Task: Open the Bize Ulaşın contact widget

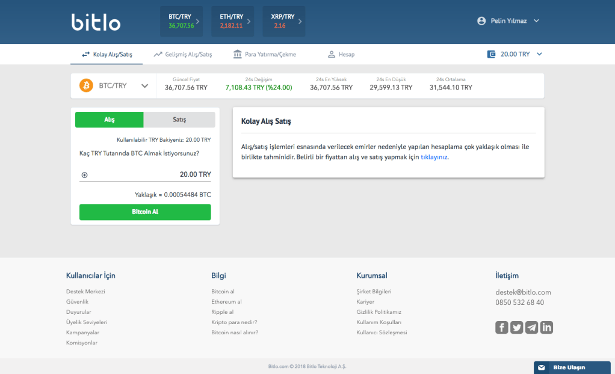Action: click(x=569, y=367)
